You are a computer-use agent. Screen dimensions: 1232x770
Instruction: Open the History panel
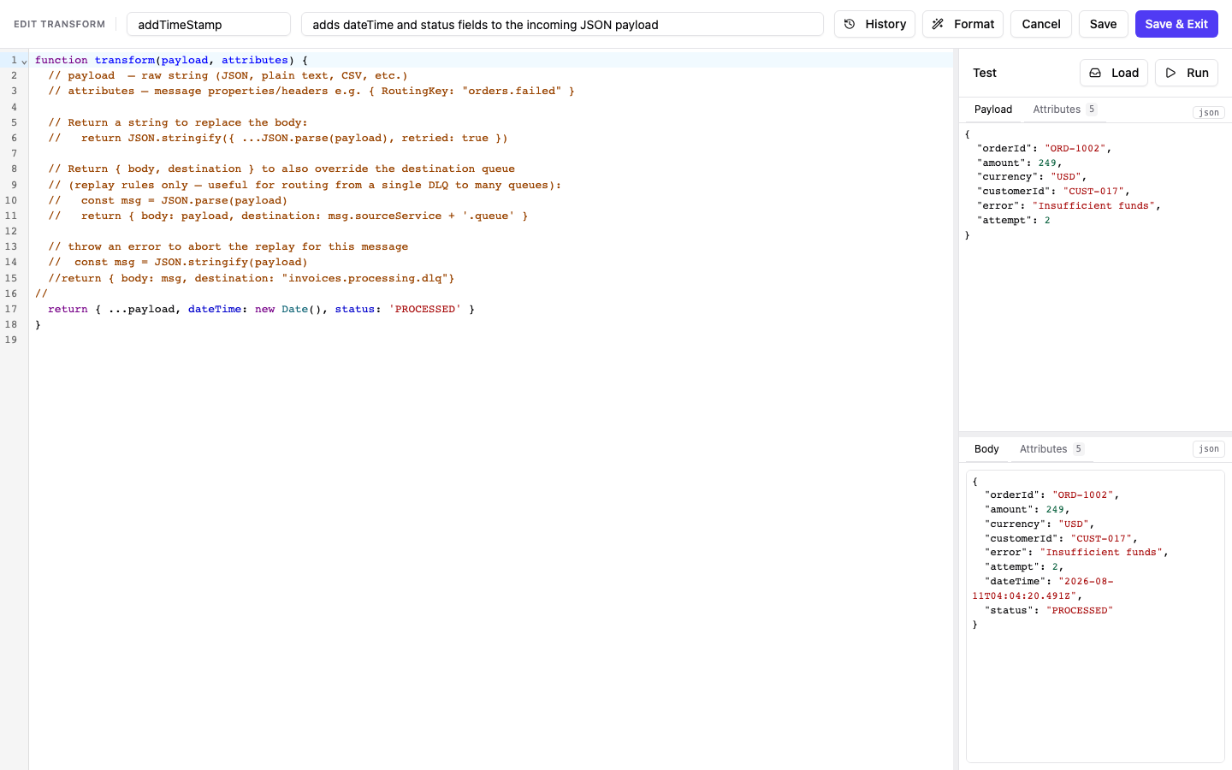[874, 24]
